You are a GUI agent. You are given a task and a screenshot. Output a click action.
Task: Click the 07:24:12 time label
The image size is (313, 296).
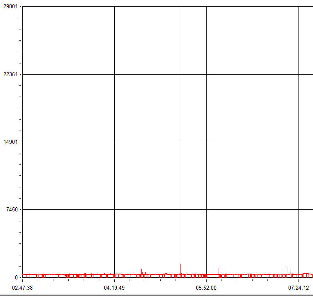[299, 288]
